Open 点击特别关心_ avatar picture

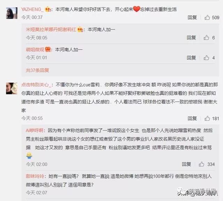coord(11,88)
